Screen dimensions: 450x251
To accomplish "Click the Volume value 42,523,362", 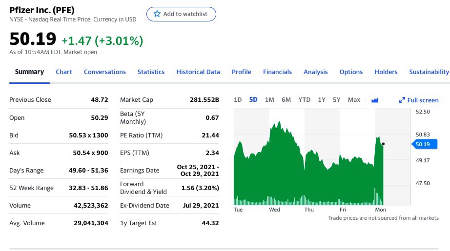I will point(91,206).
